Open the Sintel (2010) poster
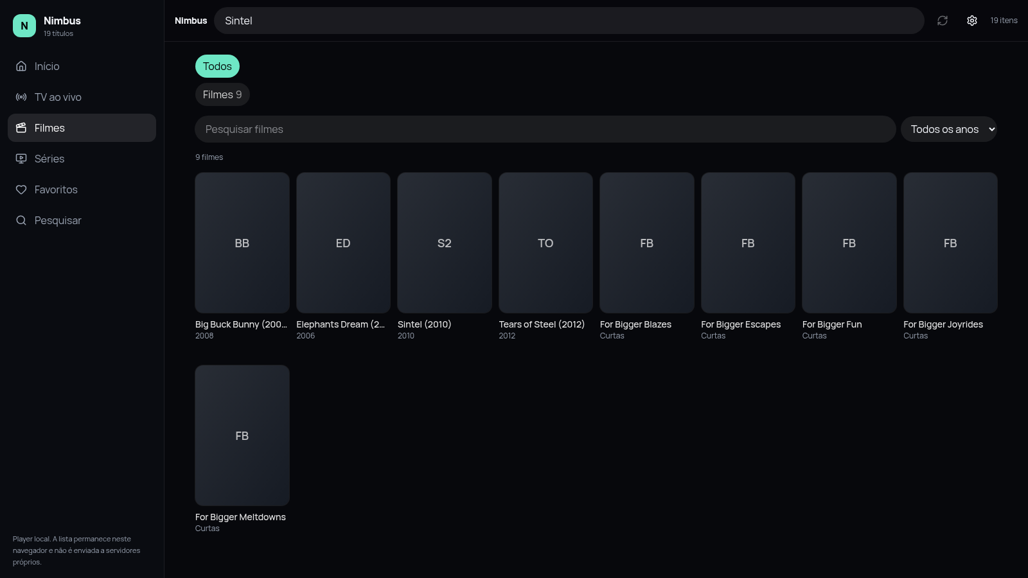Screen dimensions: 1028x578 pyautogui.click(x=445, y=243)
